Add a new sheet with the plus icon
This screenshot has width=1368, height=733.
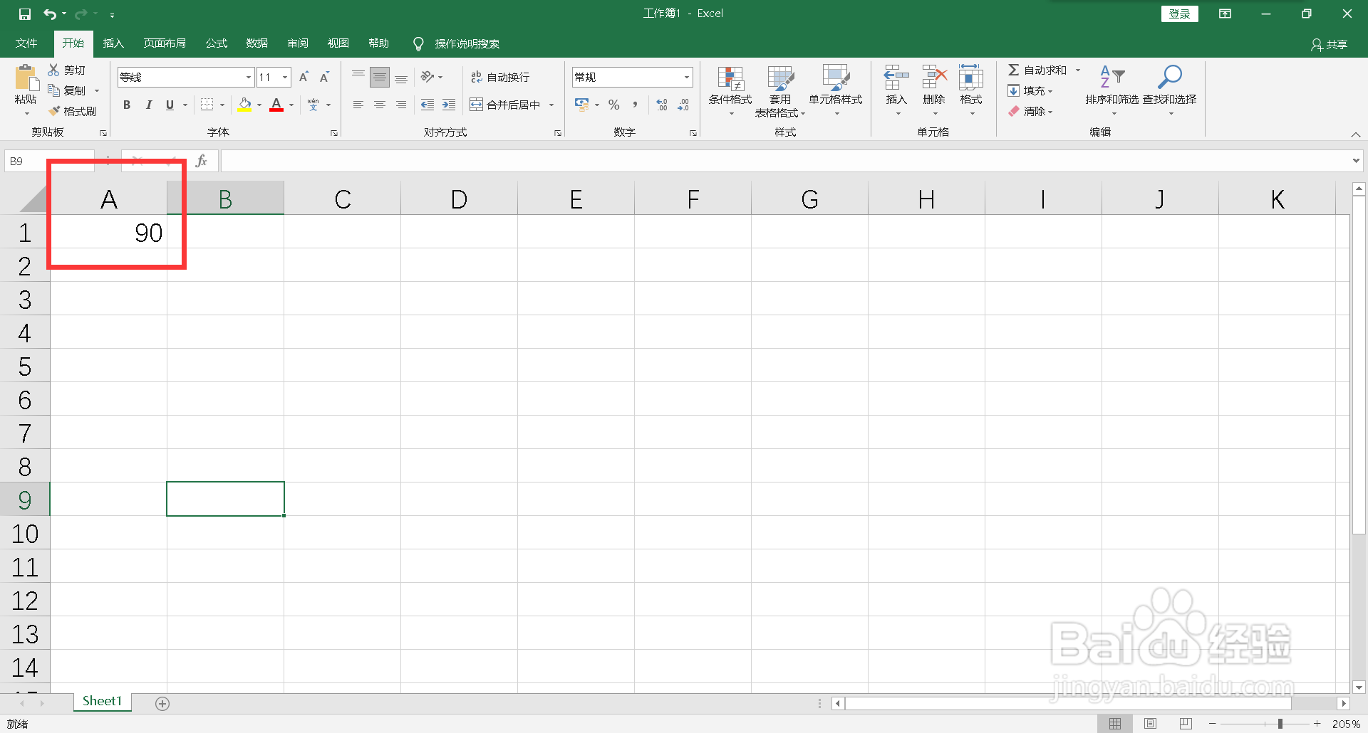click(162, 704)
